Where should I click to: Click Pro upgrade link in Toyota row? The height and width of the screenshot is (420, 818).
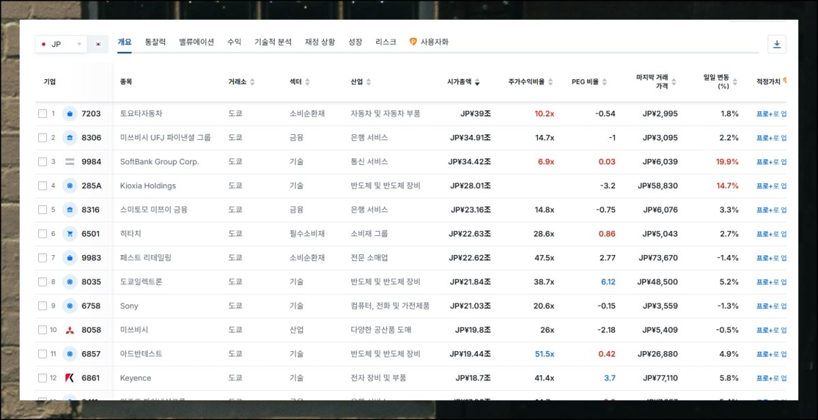[772, 114]
